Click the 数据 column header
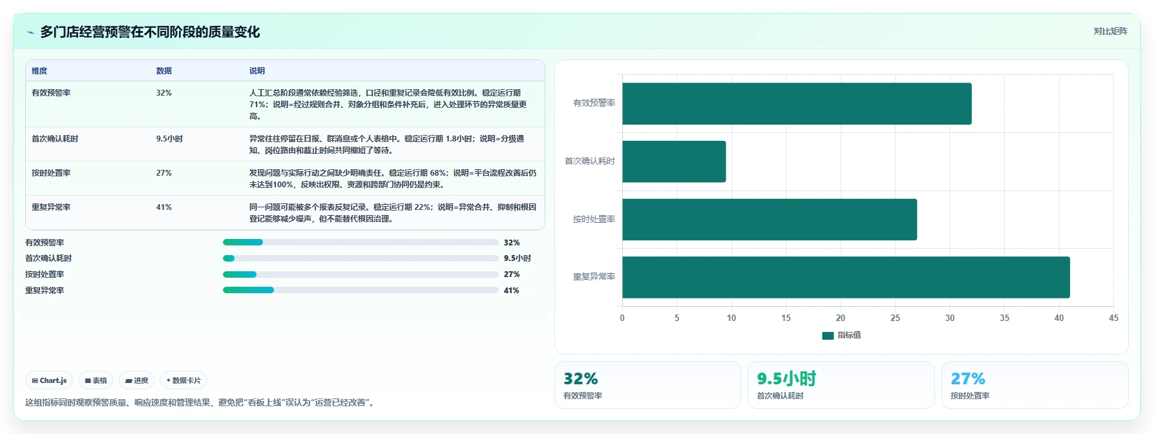Screen dimensions: 1154x434 164,71
